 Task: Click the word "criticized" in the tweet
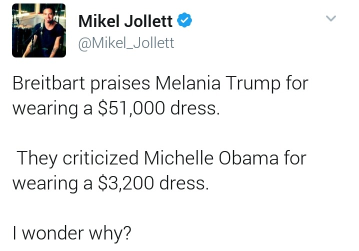pyautogui.click(x=99, y=158)
